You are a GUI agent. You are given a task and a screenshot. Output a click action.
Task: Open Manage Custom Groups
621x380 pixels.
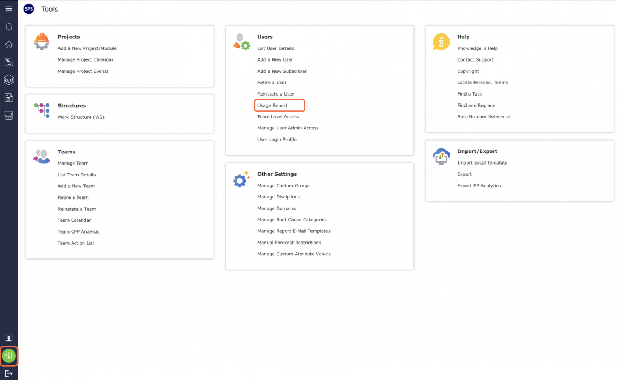(284, 186)
